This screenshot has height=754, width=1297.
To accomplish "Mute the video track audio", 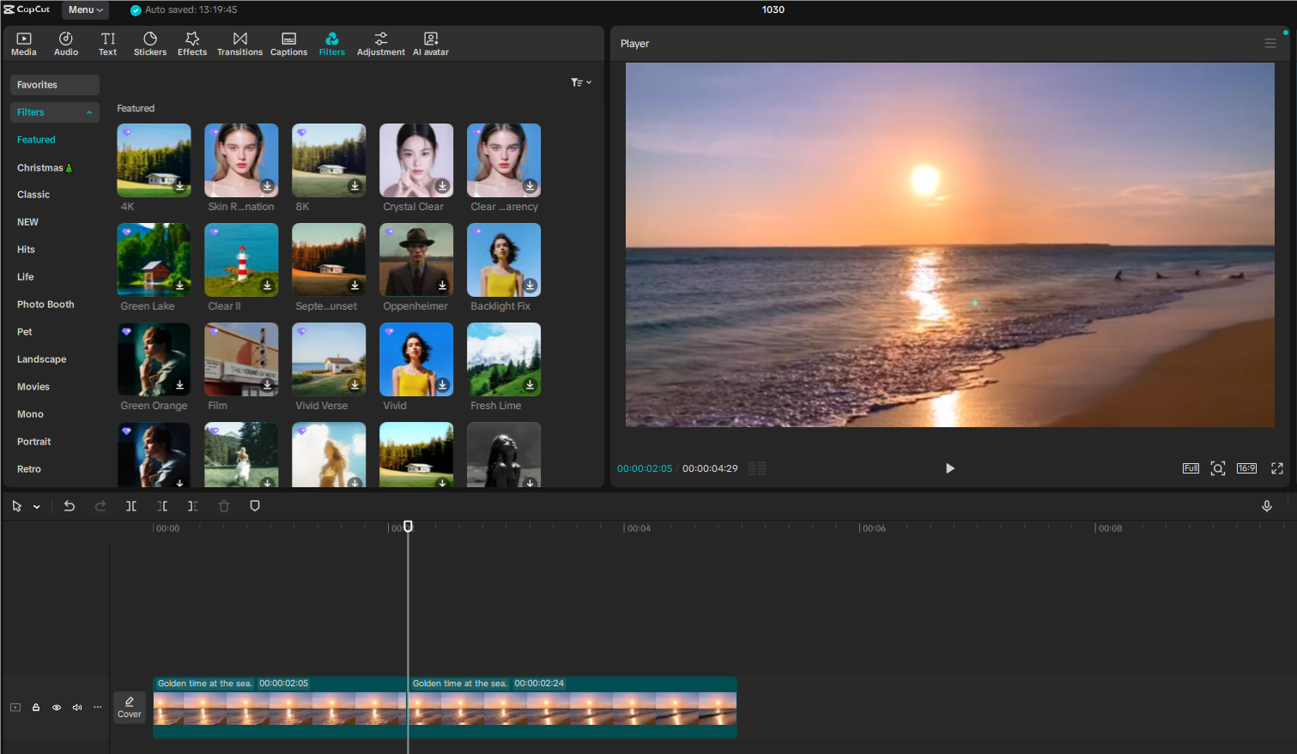I will click(x=76, y=707).
